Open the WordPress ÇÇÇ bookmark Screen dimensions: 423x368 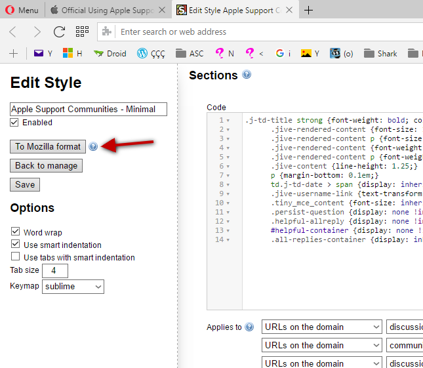(x=151, y=53)
